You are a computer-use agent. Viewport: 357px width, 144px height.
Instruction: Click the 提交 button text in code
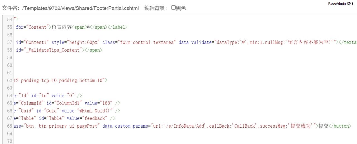324,126
